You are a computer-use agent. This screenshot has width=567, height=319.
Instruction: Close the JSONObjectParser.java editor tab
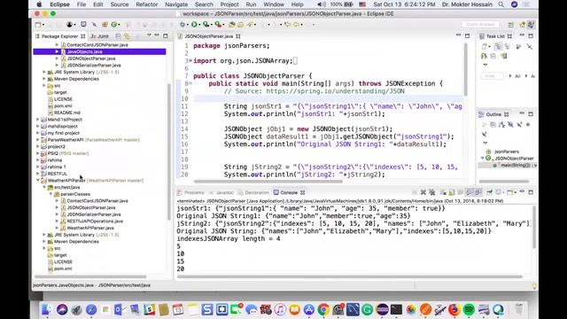point(238,36)
